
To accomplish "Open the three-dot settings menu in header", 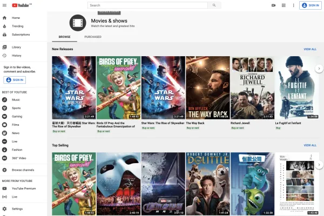I will coord(293,5).
